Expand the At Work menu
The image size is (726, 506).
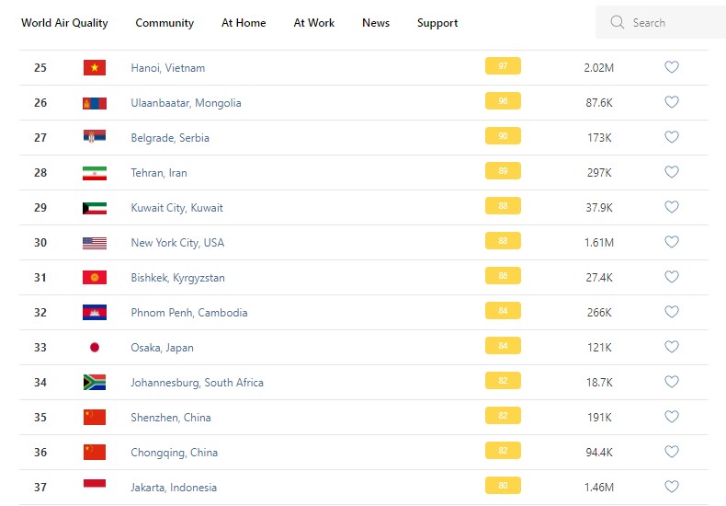point(314,23)
